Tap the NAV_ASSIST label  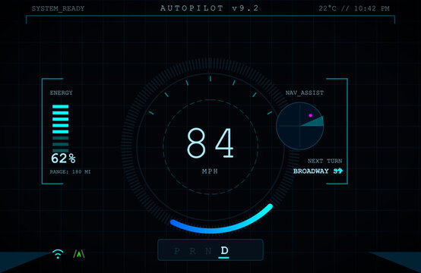point(305,93)
